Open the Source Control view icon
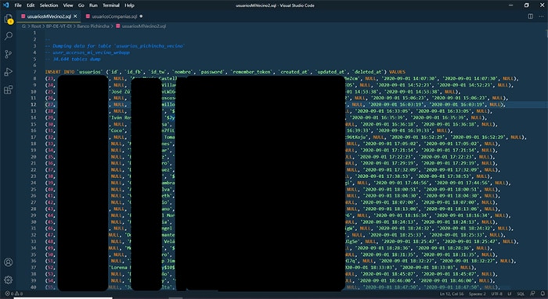This screenshot has height=299, width=548. [x=9, y=54]
